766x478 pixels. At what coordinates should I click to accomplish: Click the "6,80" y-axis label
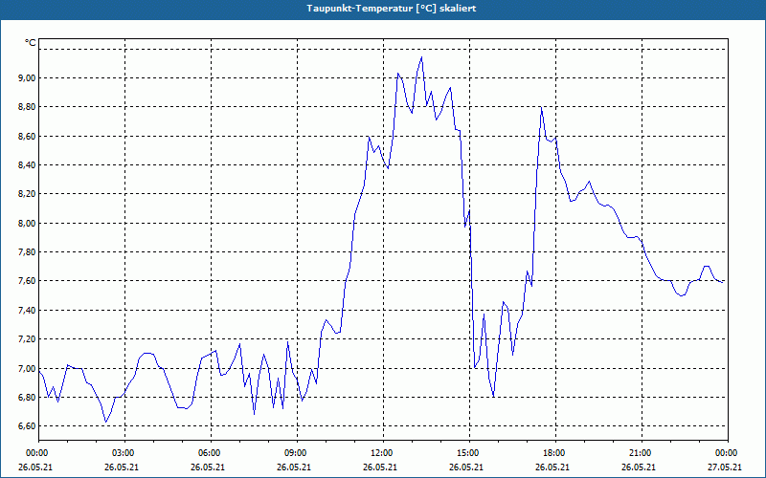27,397
